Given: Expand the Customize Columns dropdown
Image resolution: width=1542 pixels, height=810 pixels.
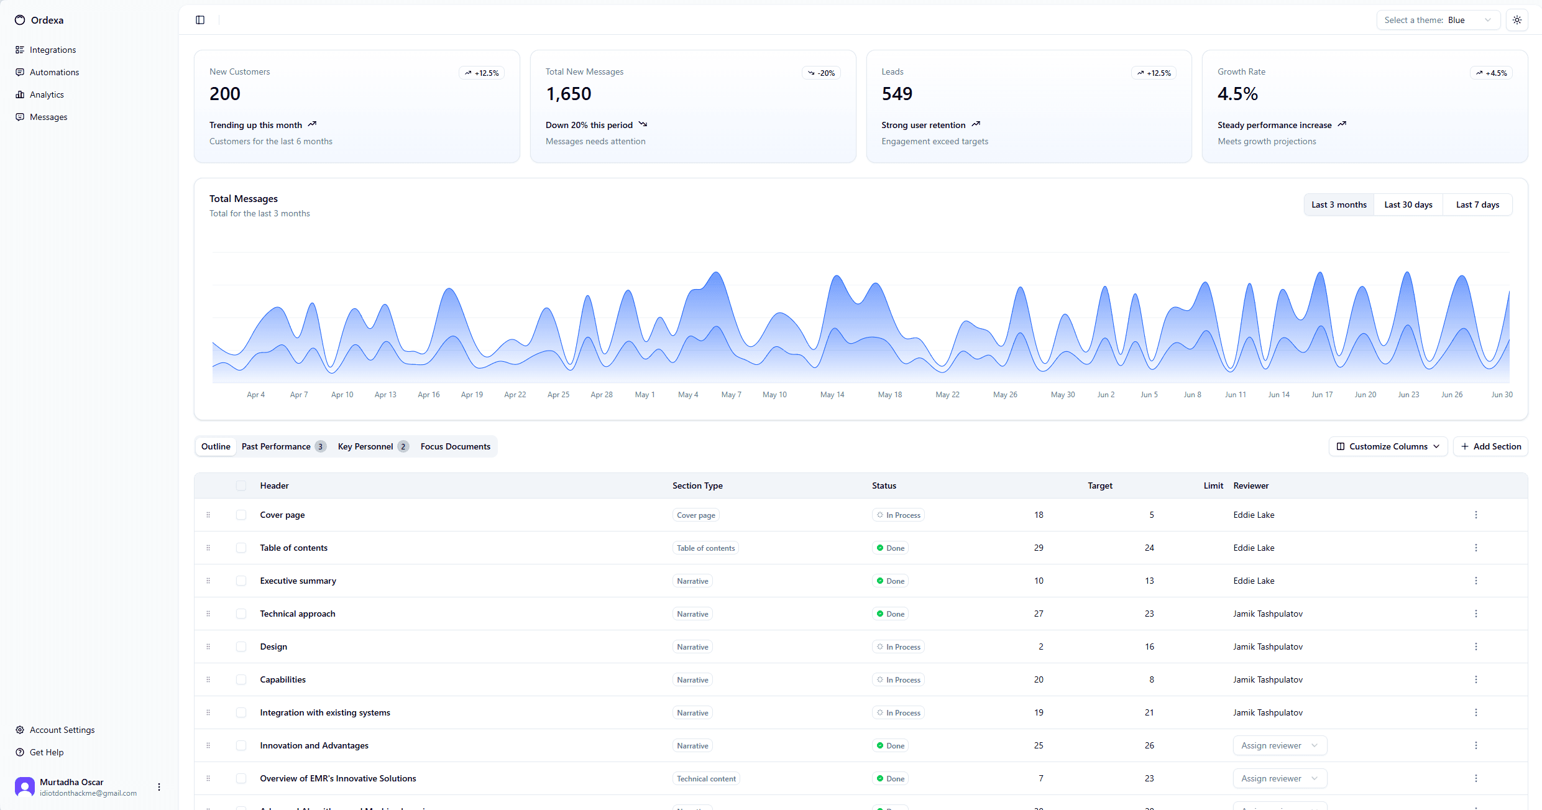Looking at the screenshot, I should click(1388, 446).
